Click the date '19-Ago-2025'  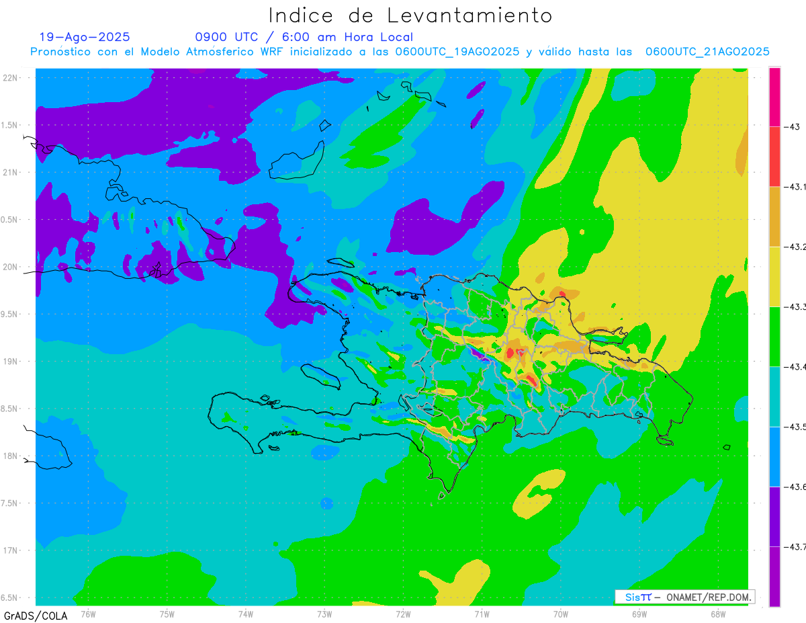point(85,37)
